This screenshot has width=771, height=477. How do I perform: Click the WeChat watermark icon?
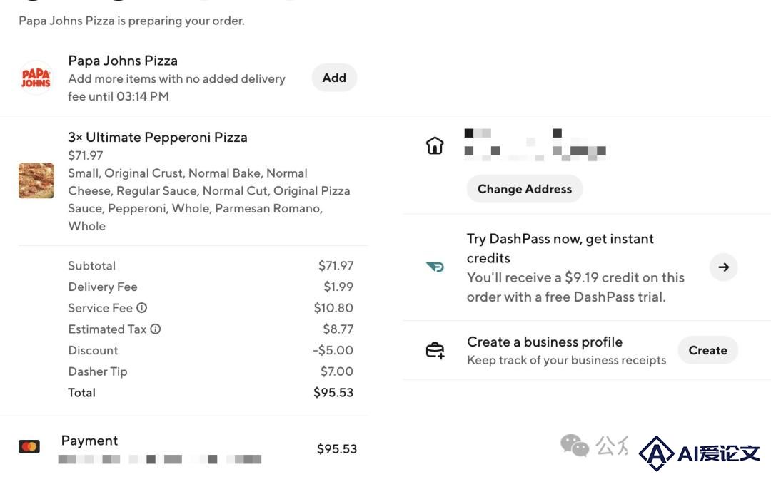tap(574, 446)
